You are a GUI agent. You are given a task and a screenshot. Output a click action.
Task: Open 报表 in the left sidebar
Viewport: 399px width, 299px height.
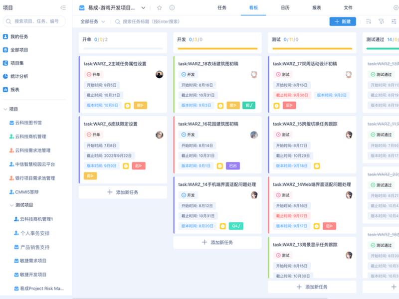coord(11,90)
